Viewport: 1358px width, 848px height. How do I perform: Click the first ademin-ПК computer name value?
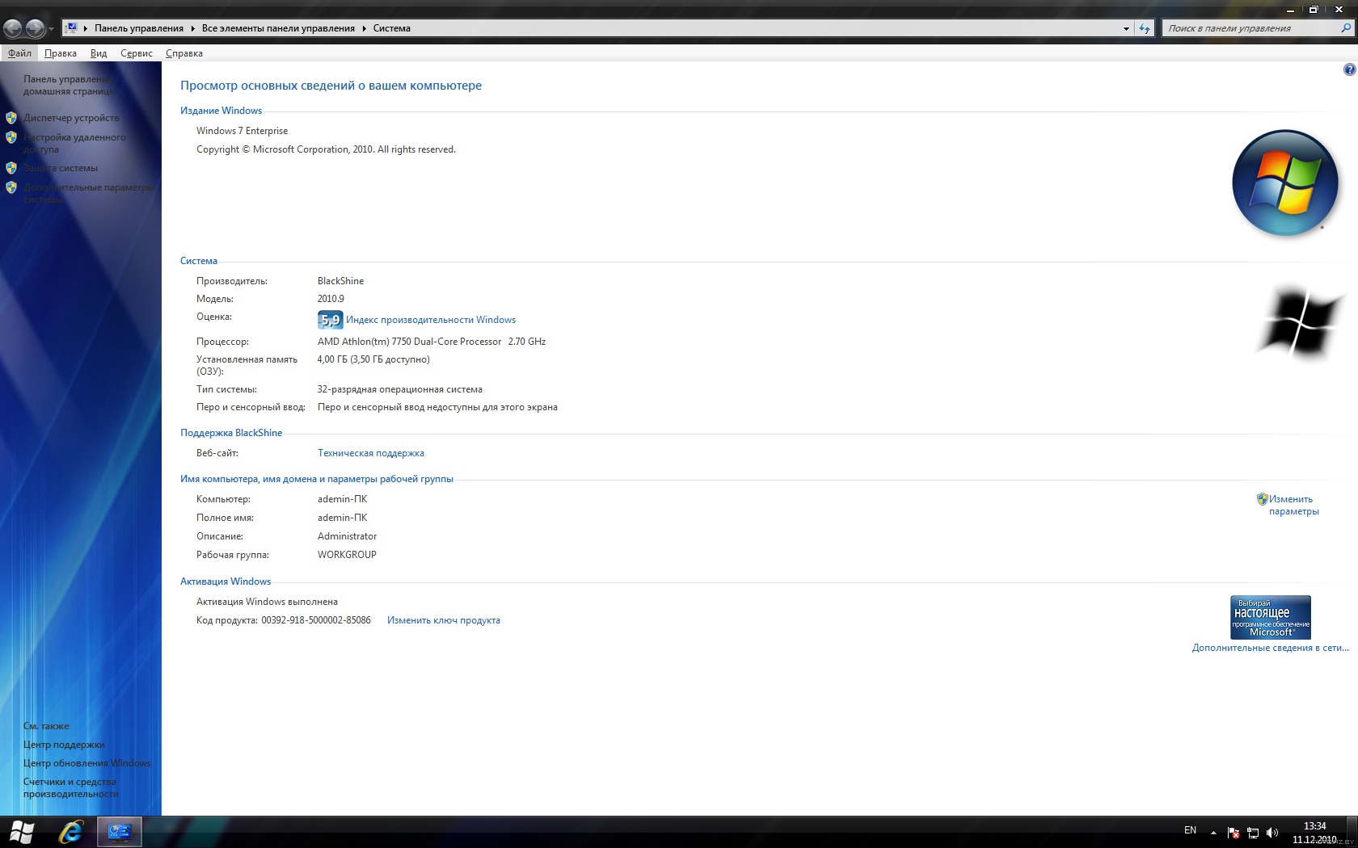point(342,499)
